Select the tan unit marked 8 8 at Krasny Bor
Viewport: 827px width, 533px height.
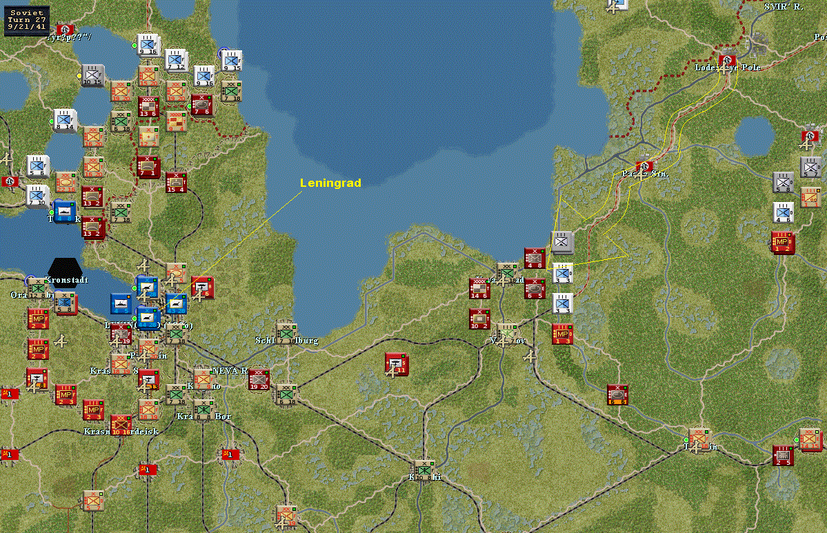click(x=203, y=409)
